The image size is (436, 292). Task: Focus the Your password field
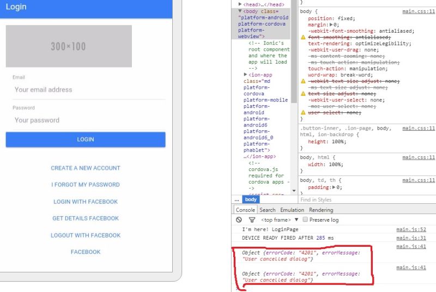[x=89, y=120]
